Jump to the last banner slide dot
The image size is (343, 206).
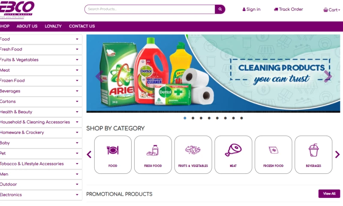(x=241, y=118)
